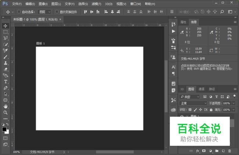The height and width of the screenshot is (155, 239).
Task: Select the Eyedropper tool
Action: (x=6, y=50)
